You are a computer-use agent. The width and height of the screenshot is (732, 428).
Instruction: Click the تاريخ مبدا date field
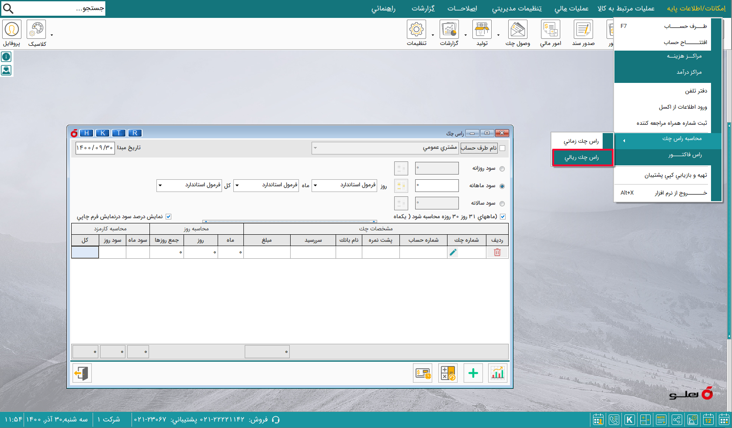click(x=95, y=148)
